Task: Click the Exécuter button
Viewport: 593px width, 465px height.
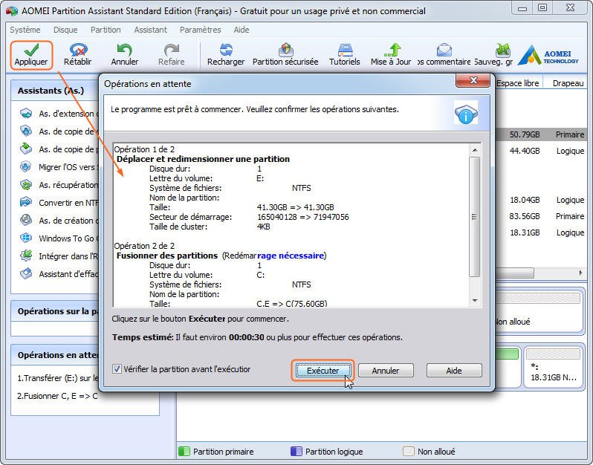Action: pos(323,371)
